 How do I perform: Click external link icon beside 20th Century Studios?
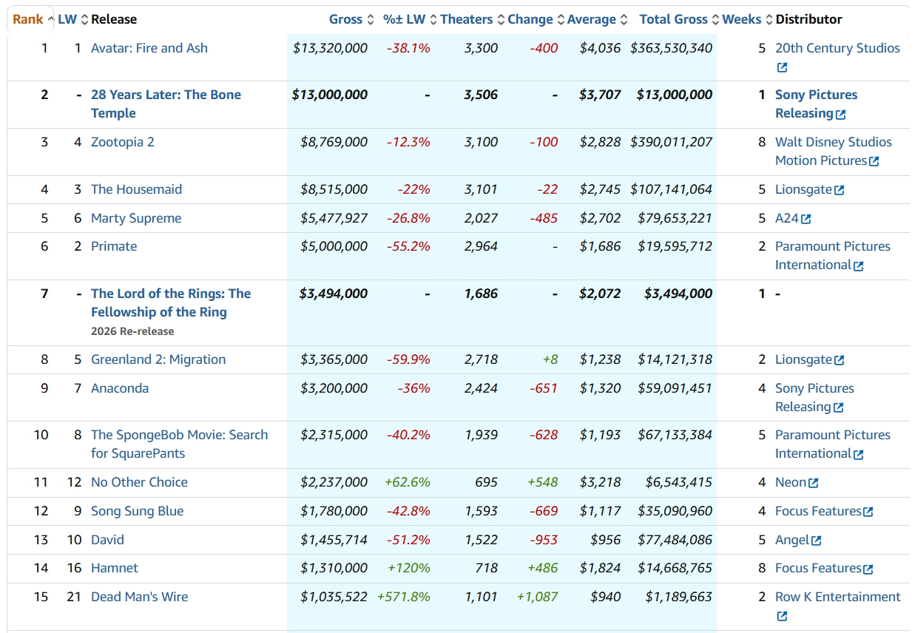pos(782,67)
